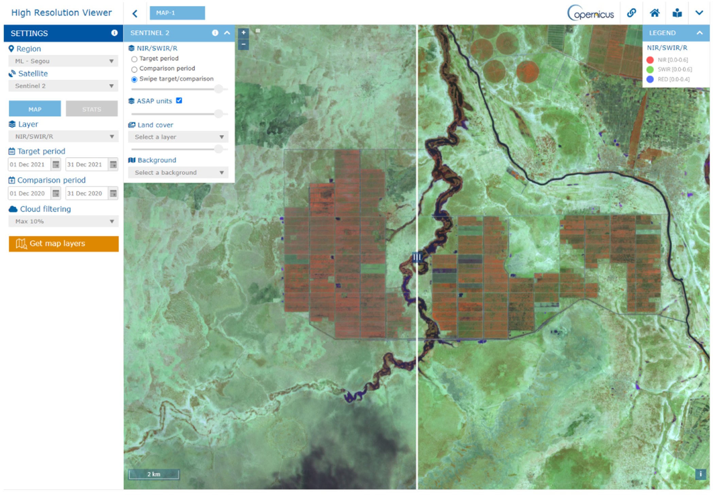
Task: Select the MAP-1 tab
Action: coord(177,13)
